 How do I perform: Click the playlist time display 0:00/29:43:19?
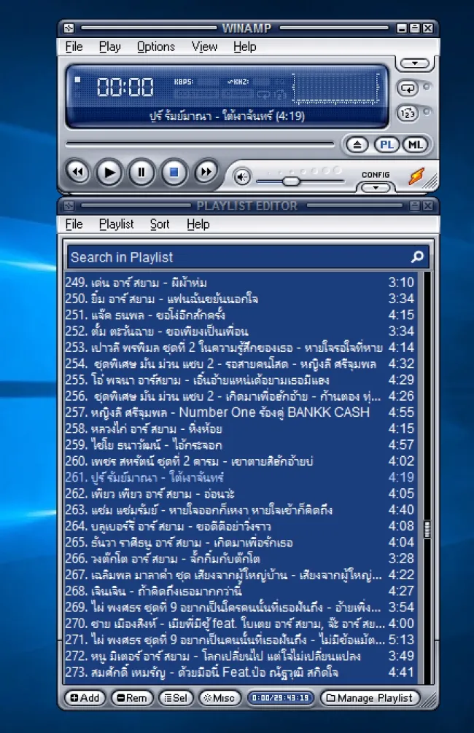point(281,698)
